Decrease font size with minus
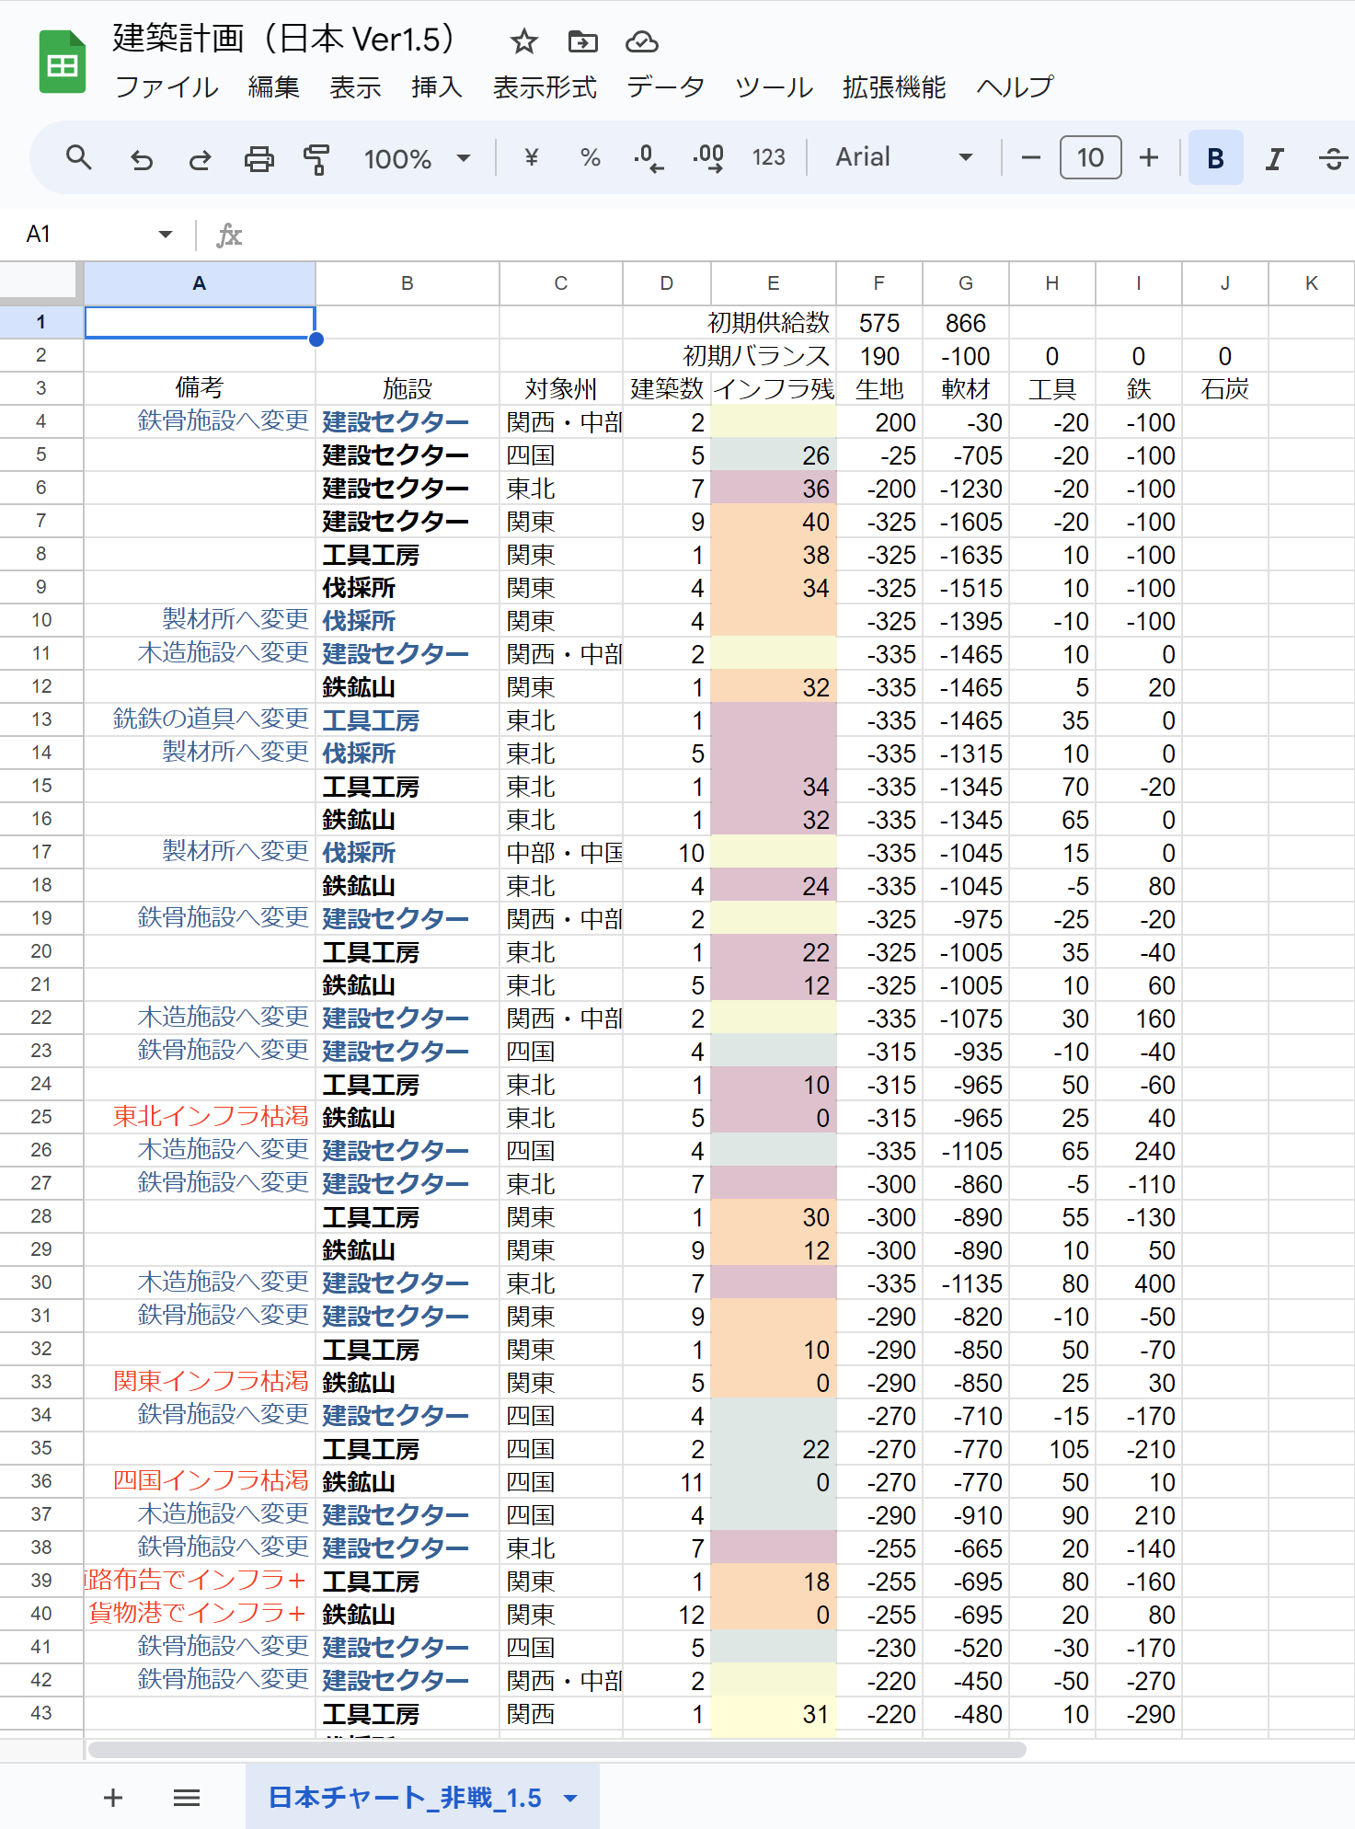Screen dimensions: 1355x1829 click(1031, 158)
